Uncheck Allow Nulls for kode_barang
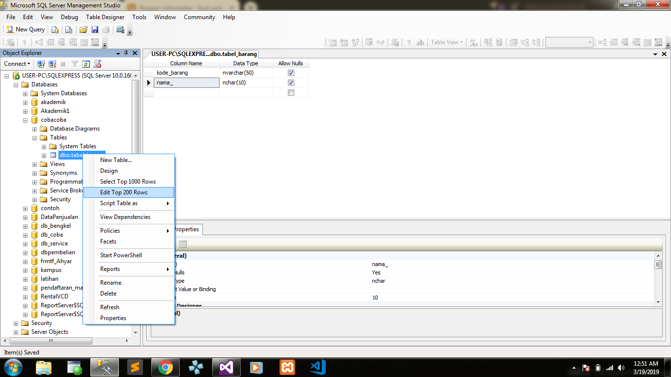The image size is (671, 377). 291,73
